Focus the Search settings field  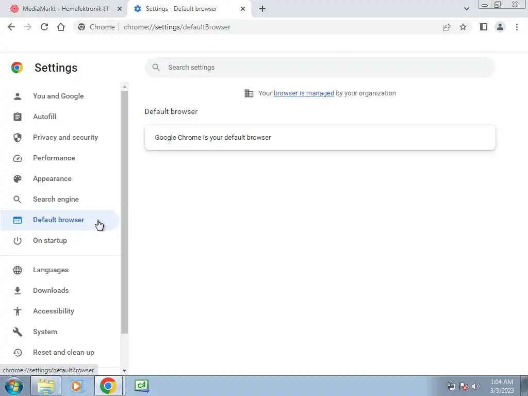320,68
